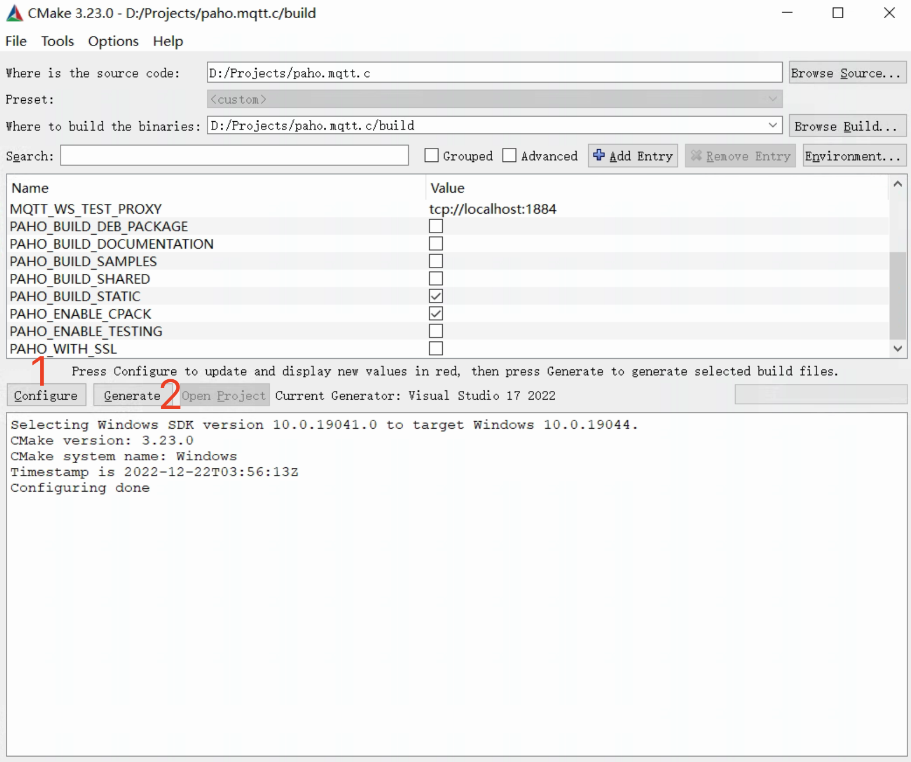Click Browse Source button
911x762 pixels.
847,73
